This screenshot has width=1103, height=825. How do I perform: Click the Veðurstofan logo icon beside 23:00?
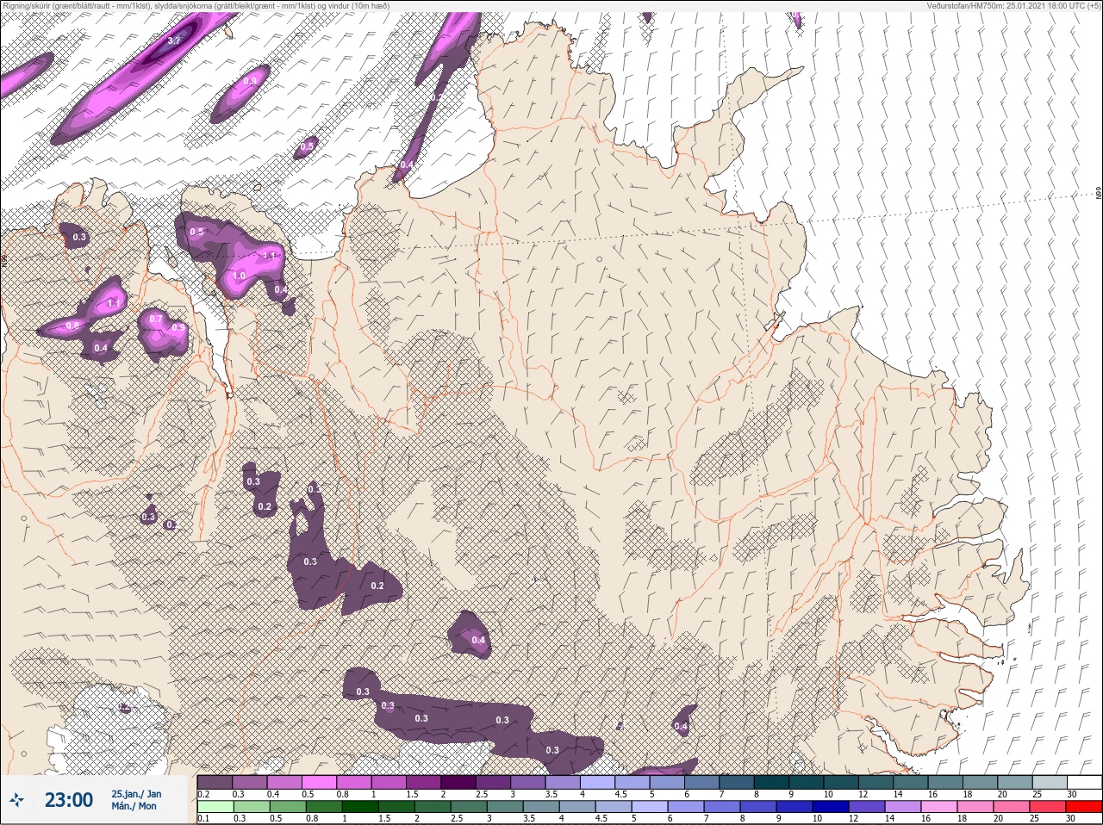17,800
